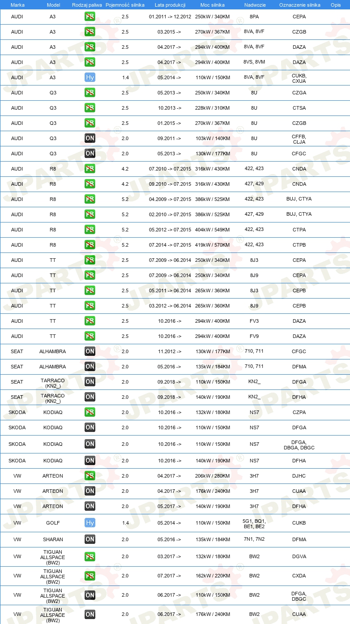Click the body code '8PA'

(254, 17)
